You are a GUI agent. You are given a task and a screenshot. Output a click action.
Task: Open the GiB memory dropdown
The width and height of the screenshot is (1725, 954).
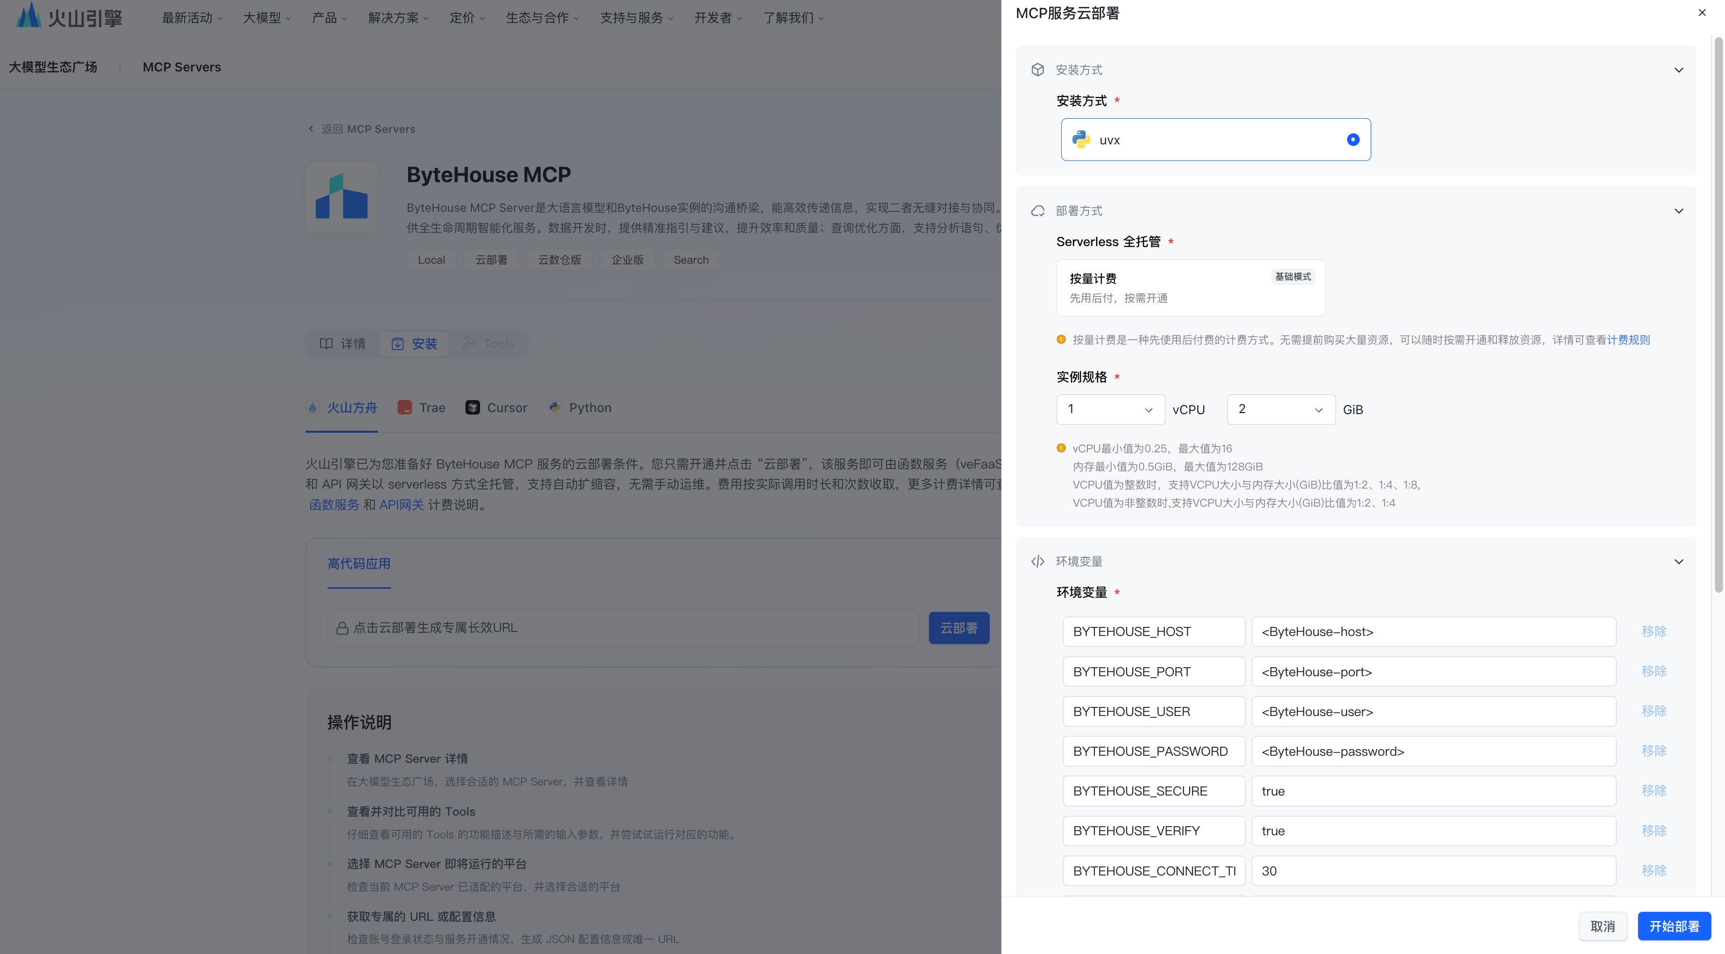click(1281, 409)
